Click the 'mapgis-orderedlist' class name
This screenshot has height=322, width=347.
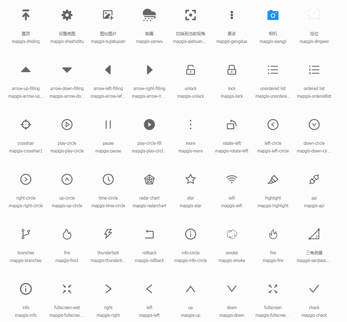point(314,96)
